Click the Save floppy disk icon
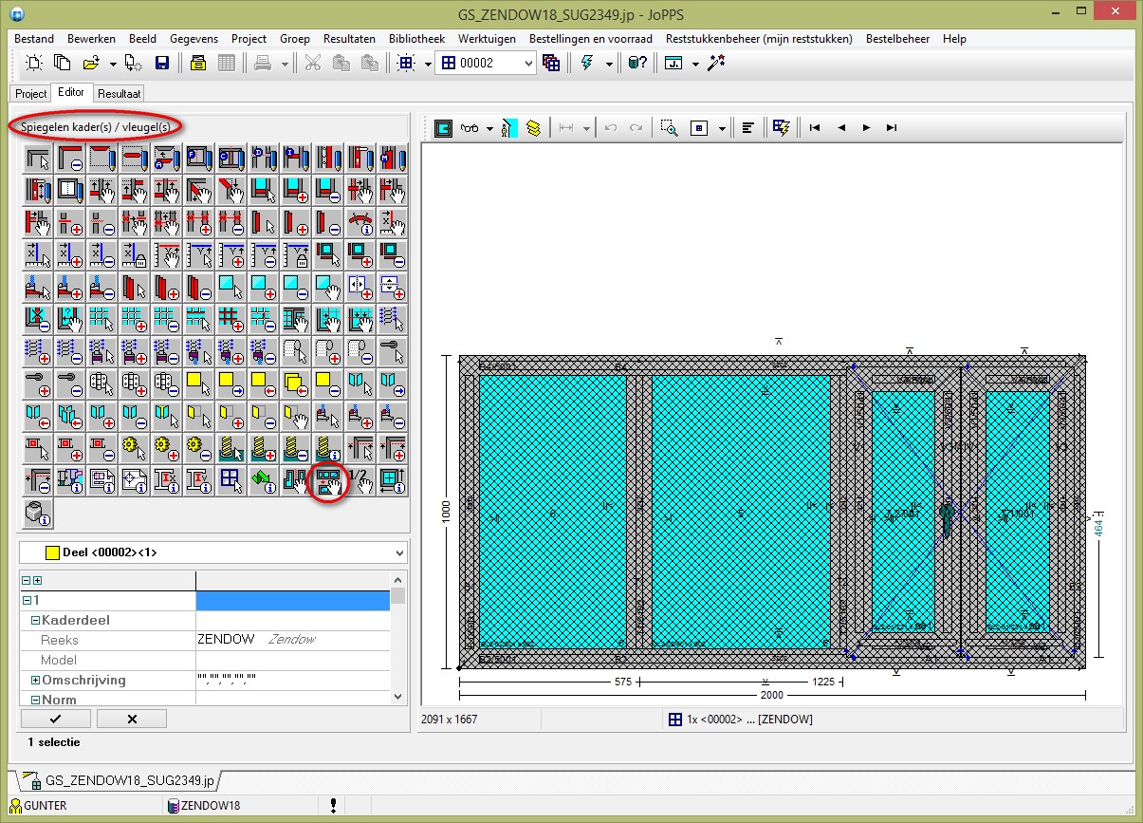The height and width of the screenshot is (823, 1143). tap(161, 63)
